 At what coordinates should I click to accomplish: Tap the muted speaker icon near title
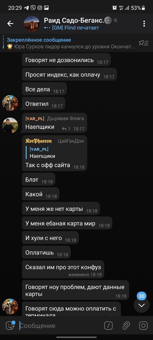coord(116,20)
